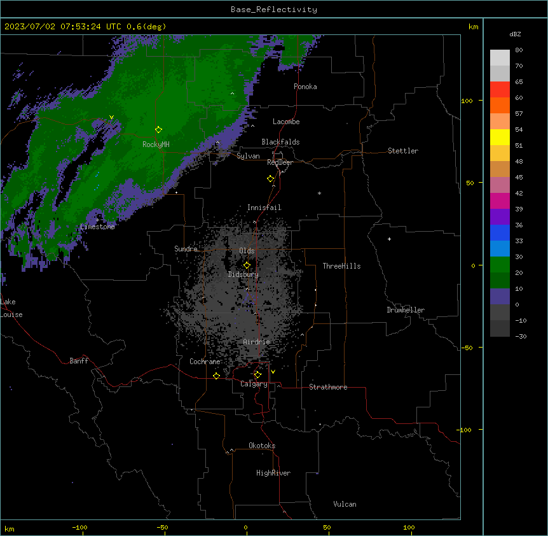Click the Olds label
This screenshot has height=536, width=548.
(247, 251)
